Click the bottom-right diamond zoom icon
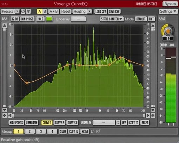Image resolution: width=179 pixels, height=143 pixels. tap(153, 116)
